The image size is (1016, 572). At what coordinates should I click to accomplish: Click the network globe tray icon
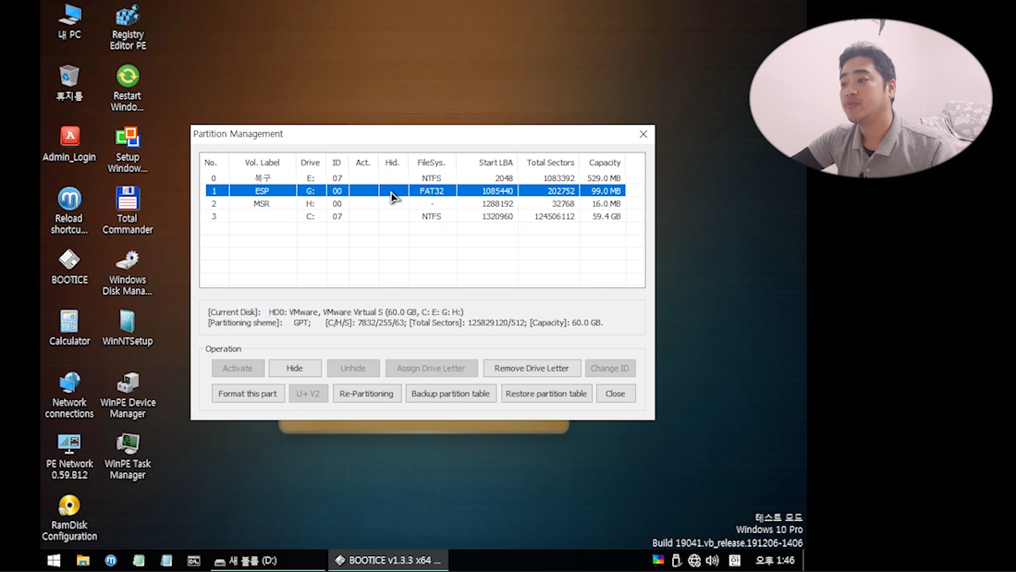pyautogui.click(x=694, y=560)
